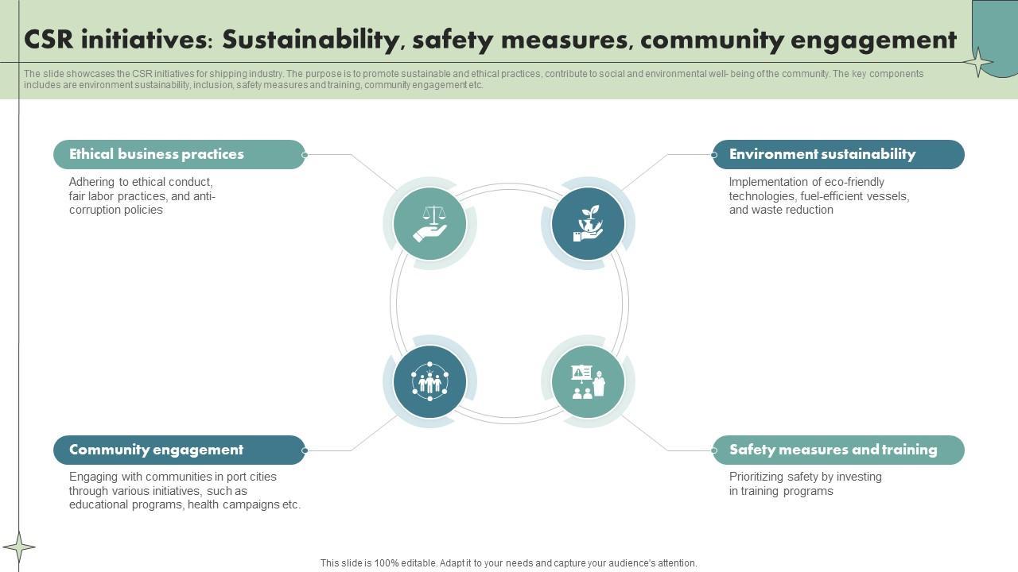Click the subtitle starting "The slide showcases the CSR"
Viewport: 1018px width, 572px height.
point(474,79)
